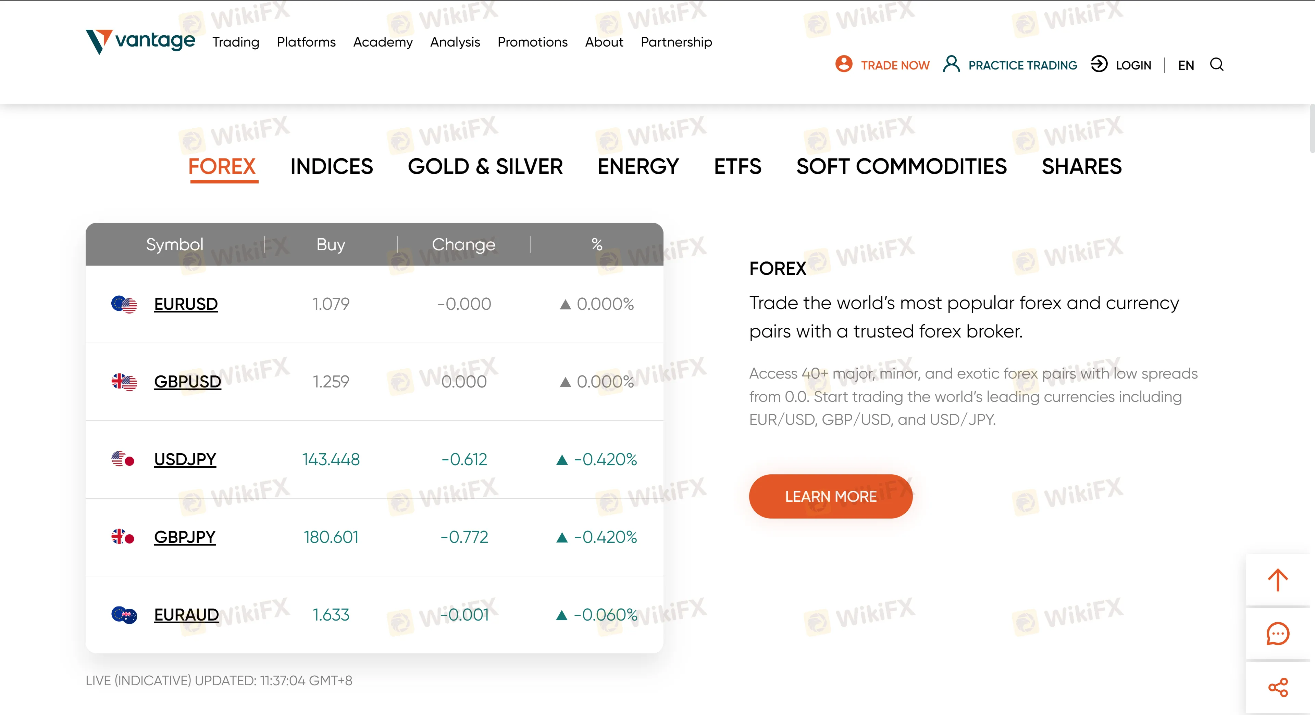
Task: Open the GBPJPY symbol link
Action: (x=185, y=537)
